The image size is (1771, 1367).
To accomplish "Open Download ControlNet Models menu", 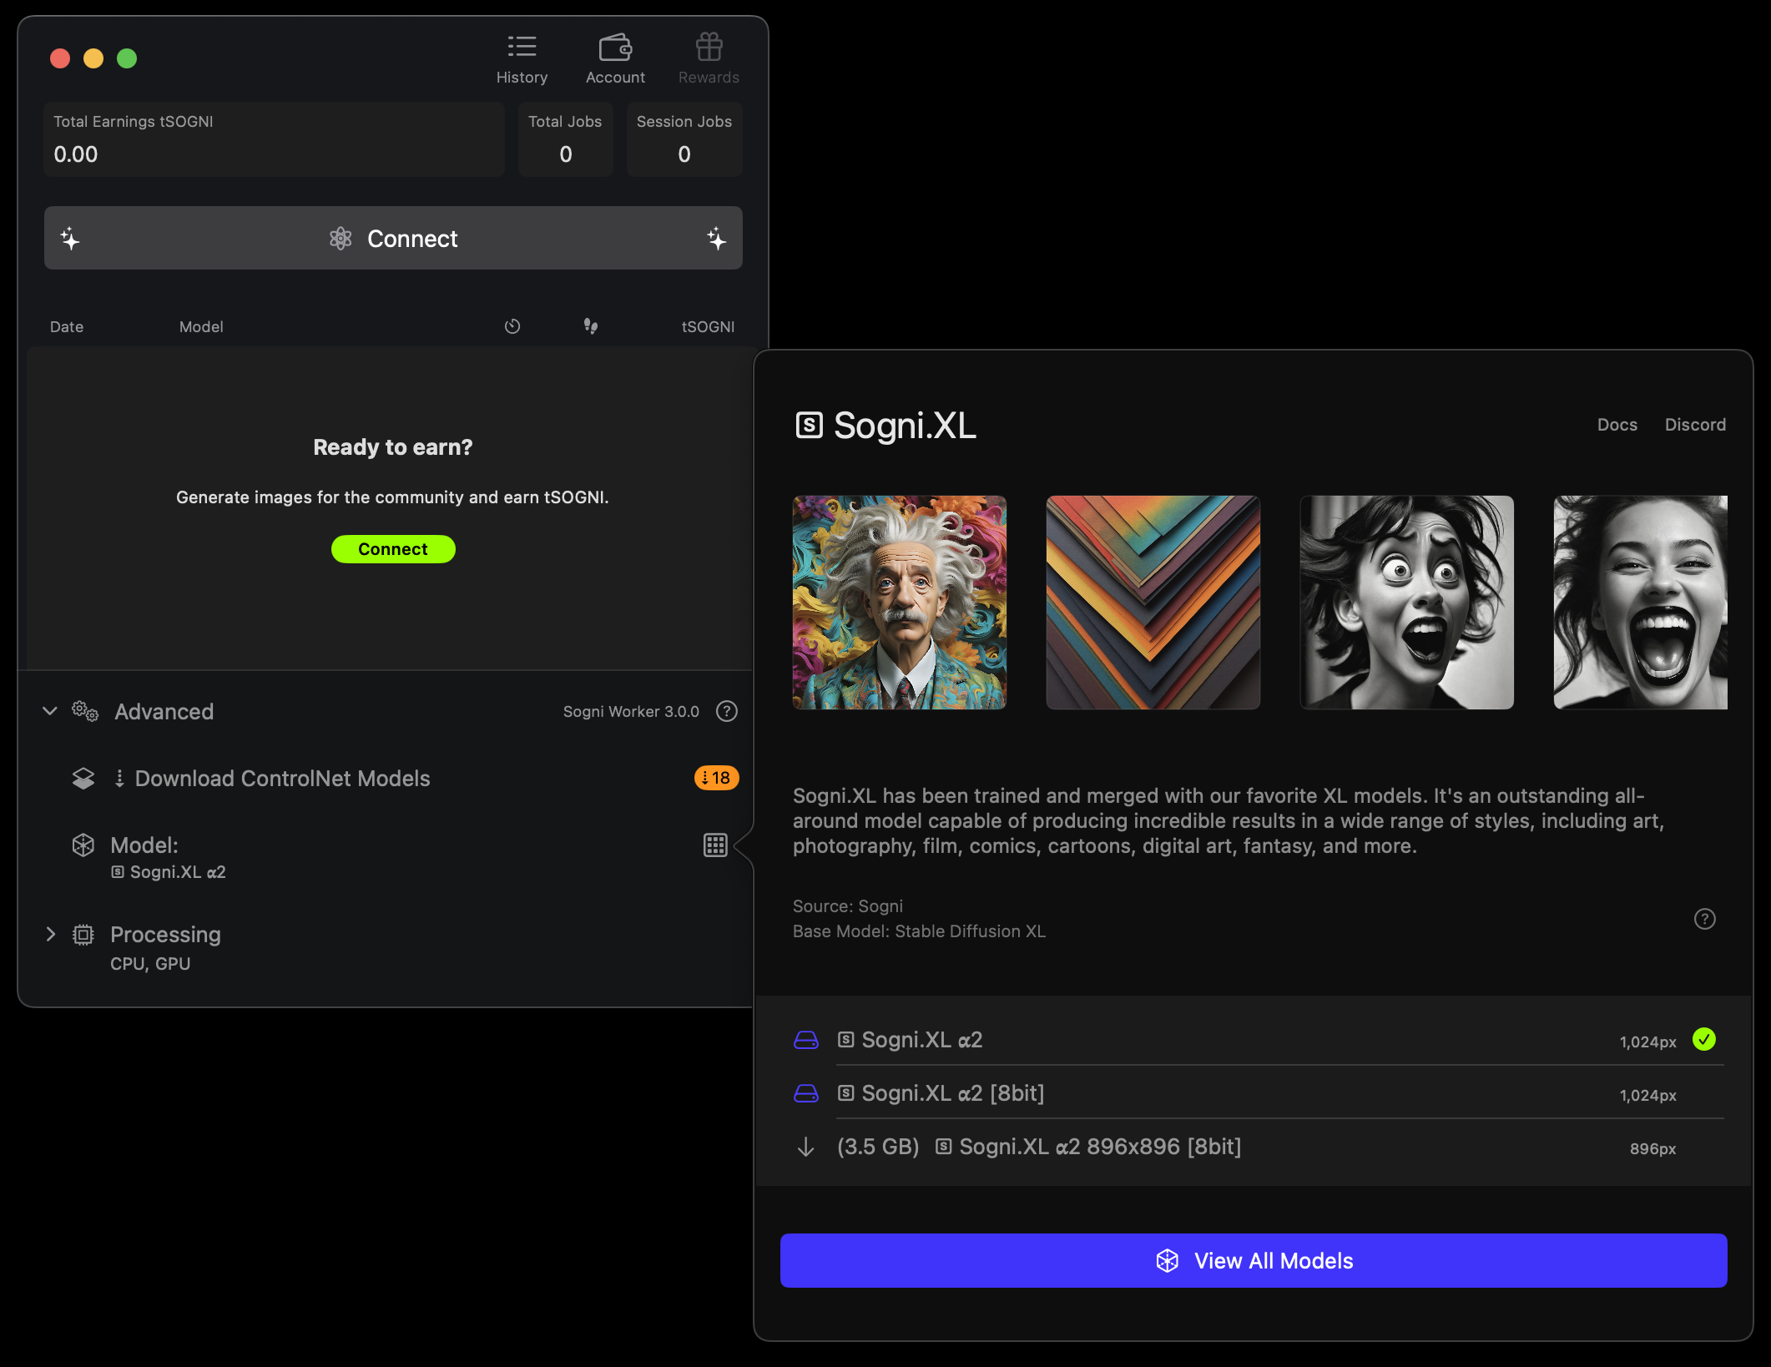I will 282,778.
